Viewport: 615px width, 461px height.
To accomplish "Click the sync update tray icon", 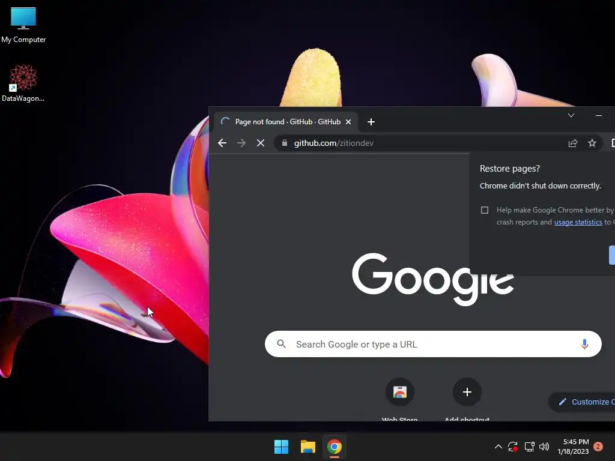I will pyautogui.click(x=513, y=447).
